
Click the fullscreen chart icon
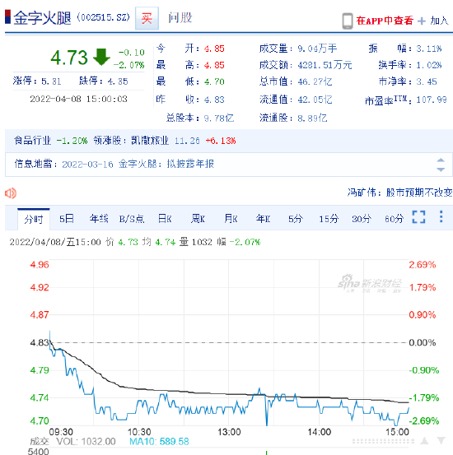pyautogui.click(x=418, y=216)
